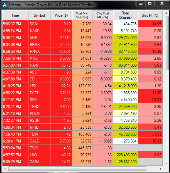Click post market volume 445,267

(82, 148)
